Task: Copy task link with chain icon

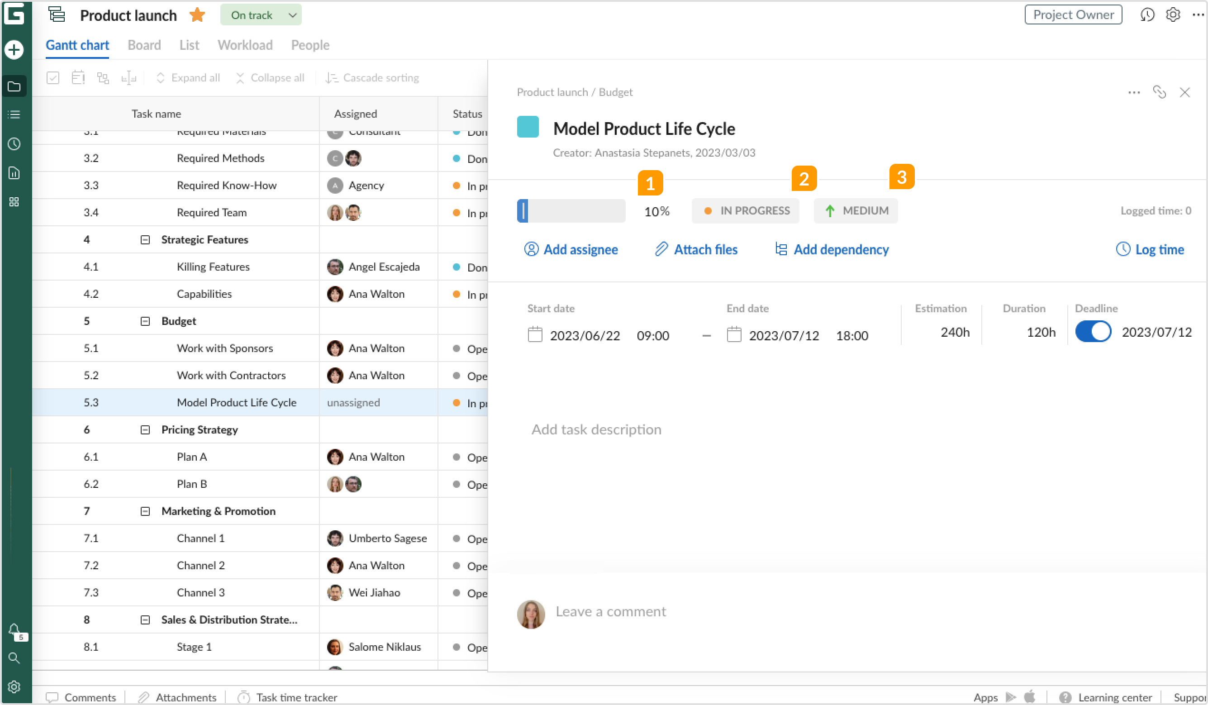Action: 1159,92
